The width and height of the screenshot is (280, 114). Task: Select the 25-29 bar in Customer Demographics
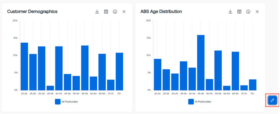[33, 72]
